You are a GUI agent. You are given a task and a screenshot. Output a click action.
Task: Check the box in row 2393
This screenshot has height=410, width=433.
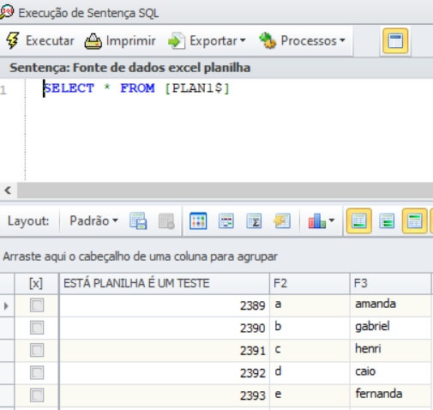coord(37,395)
